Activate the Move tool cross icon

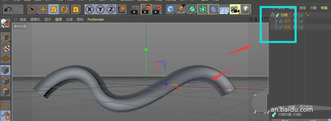(x=43, y=9)
